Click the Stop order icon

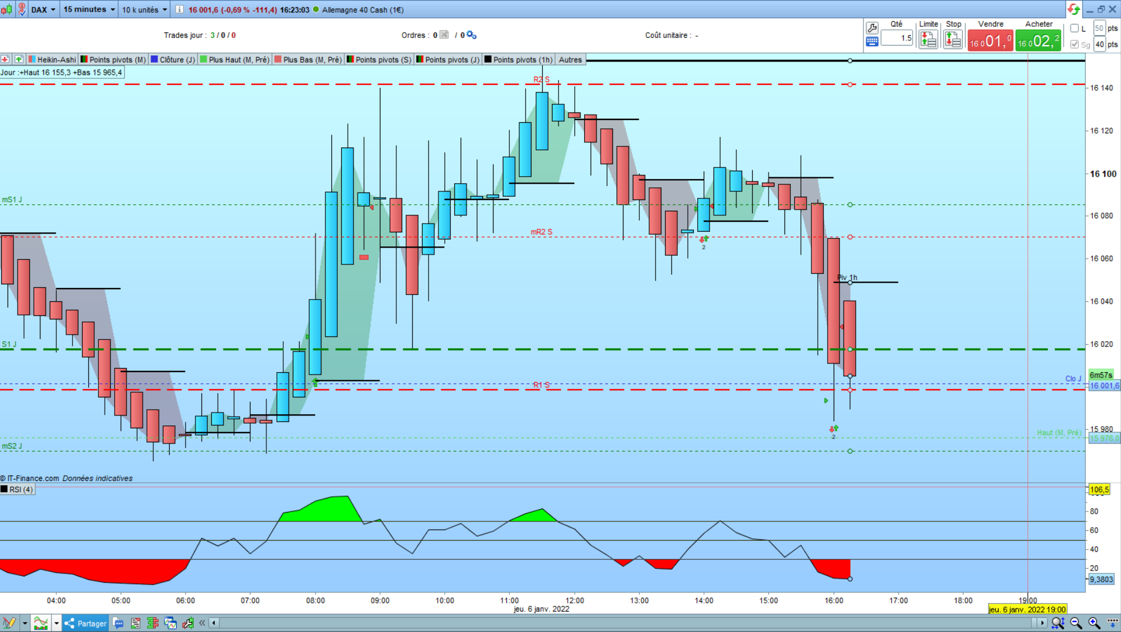pos(953,40)
